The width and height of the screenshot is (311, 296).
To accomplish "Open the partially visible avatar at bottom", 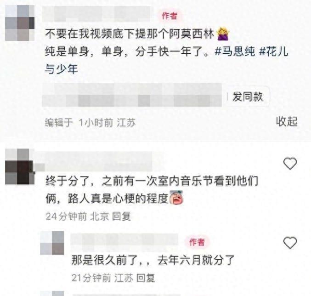I will tap(52, 293).
